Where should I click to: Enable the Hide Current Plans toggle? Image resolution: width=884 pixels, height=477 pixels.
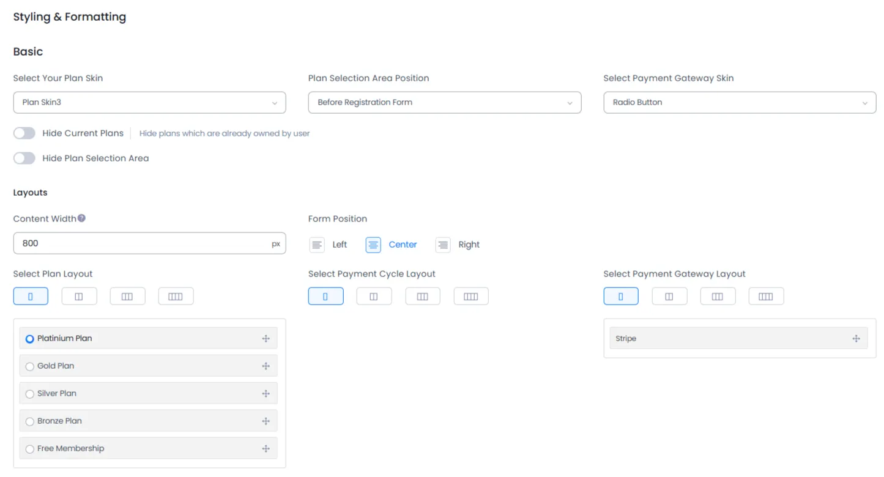tap(24, 133)
